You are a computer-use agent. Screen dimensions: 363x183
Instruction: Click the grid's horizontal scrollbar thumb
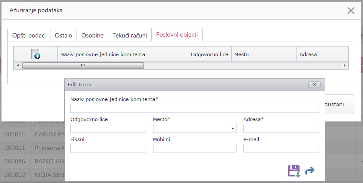tap(83, 65)
